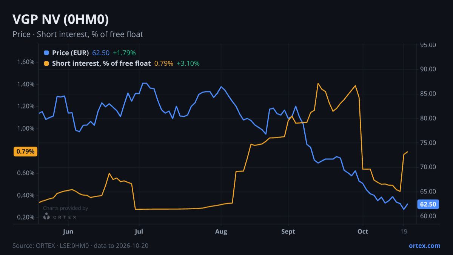The height and width of the screenshot is (255, 453).
Task: Click the Aug label on the time axis
Action: pos(221,232)
